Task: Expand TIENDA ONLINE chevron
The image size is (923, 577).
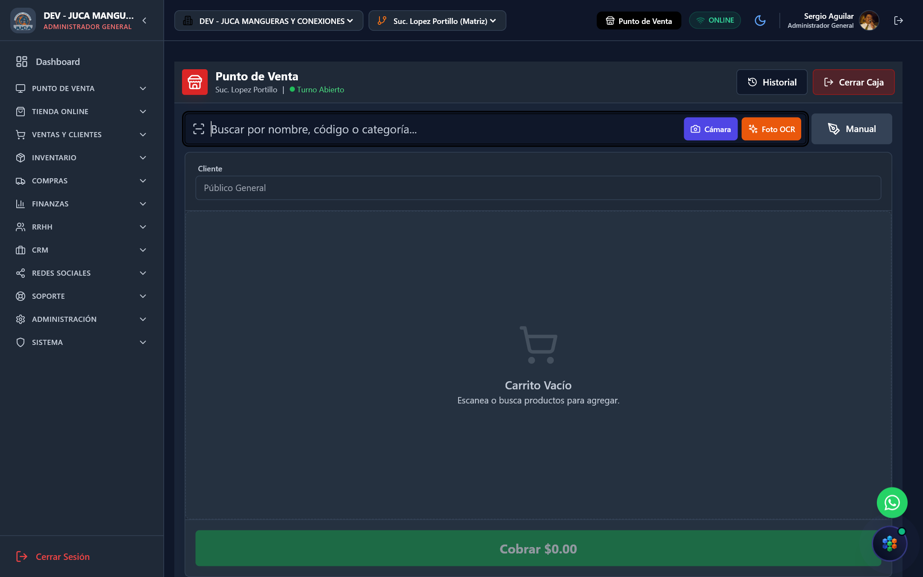Action: coord(143,112)
